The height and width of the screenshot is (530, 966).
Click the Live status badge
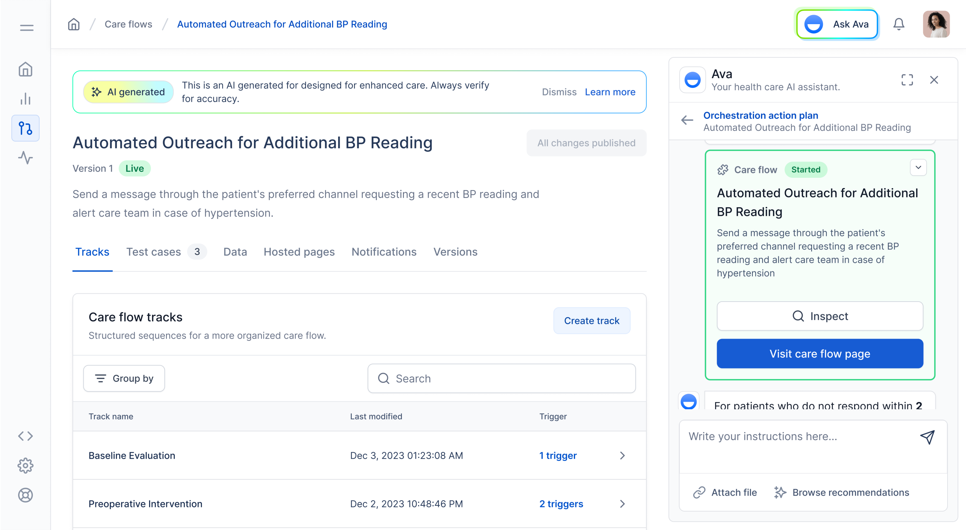(135, 168)
